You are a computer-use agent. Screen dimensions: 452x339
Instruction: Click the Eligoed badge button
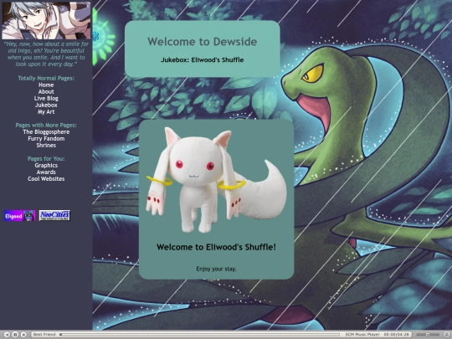coord(19,216)
